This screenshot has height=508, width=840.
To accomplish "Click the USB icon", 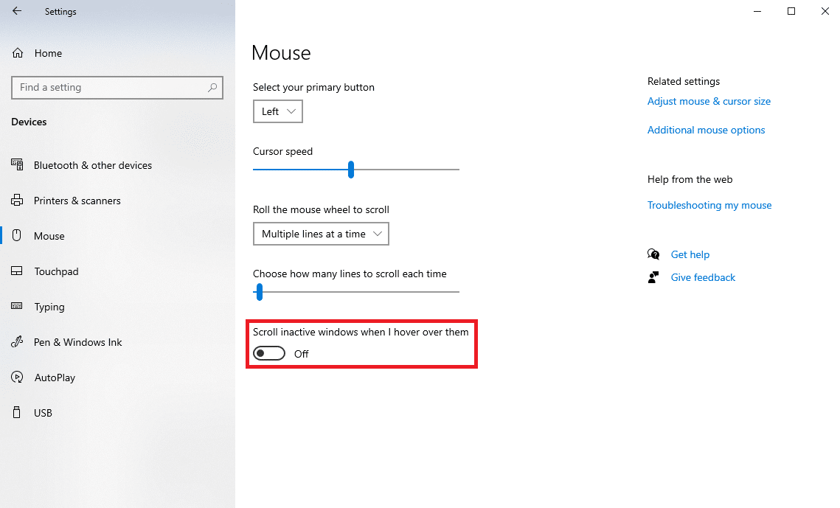I will click(16, 412).
